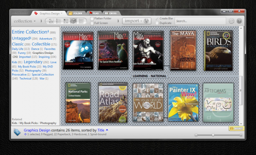
Task: Click the import button
Action: point(137,21)
